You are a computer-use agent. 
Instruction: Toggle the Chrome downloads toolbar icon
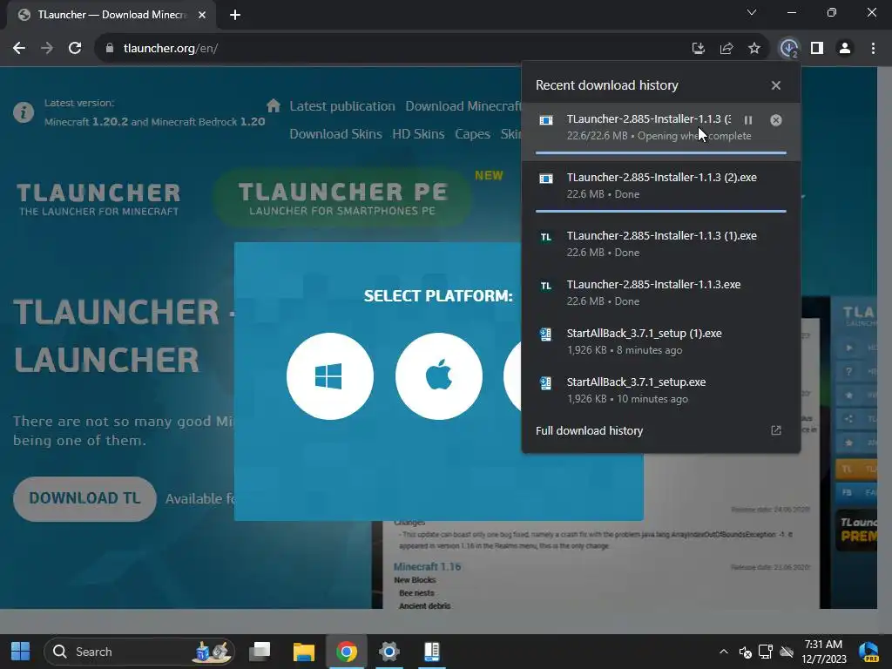click(x=788, y=49)
